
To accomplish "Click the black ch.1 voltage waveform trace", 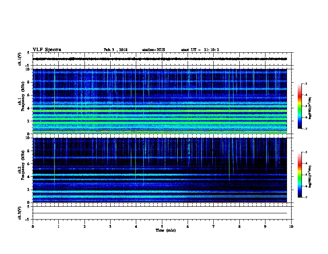I will point(160,59).
